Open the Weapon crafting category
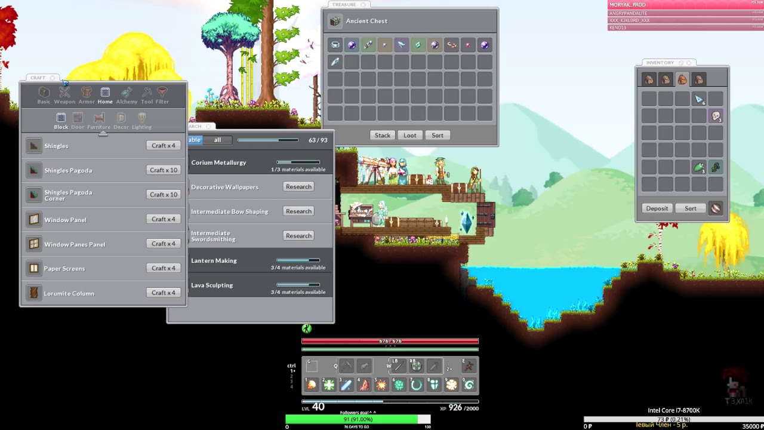Image resolution: width=764 pixels, height=430 pixels. 64,95
